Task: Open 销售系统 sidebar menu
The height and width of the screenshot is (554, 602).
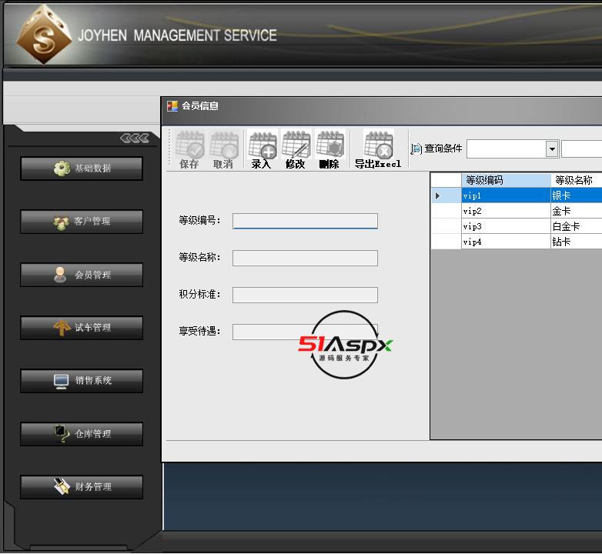Action: [x=82, y=381]
